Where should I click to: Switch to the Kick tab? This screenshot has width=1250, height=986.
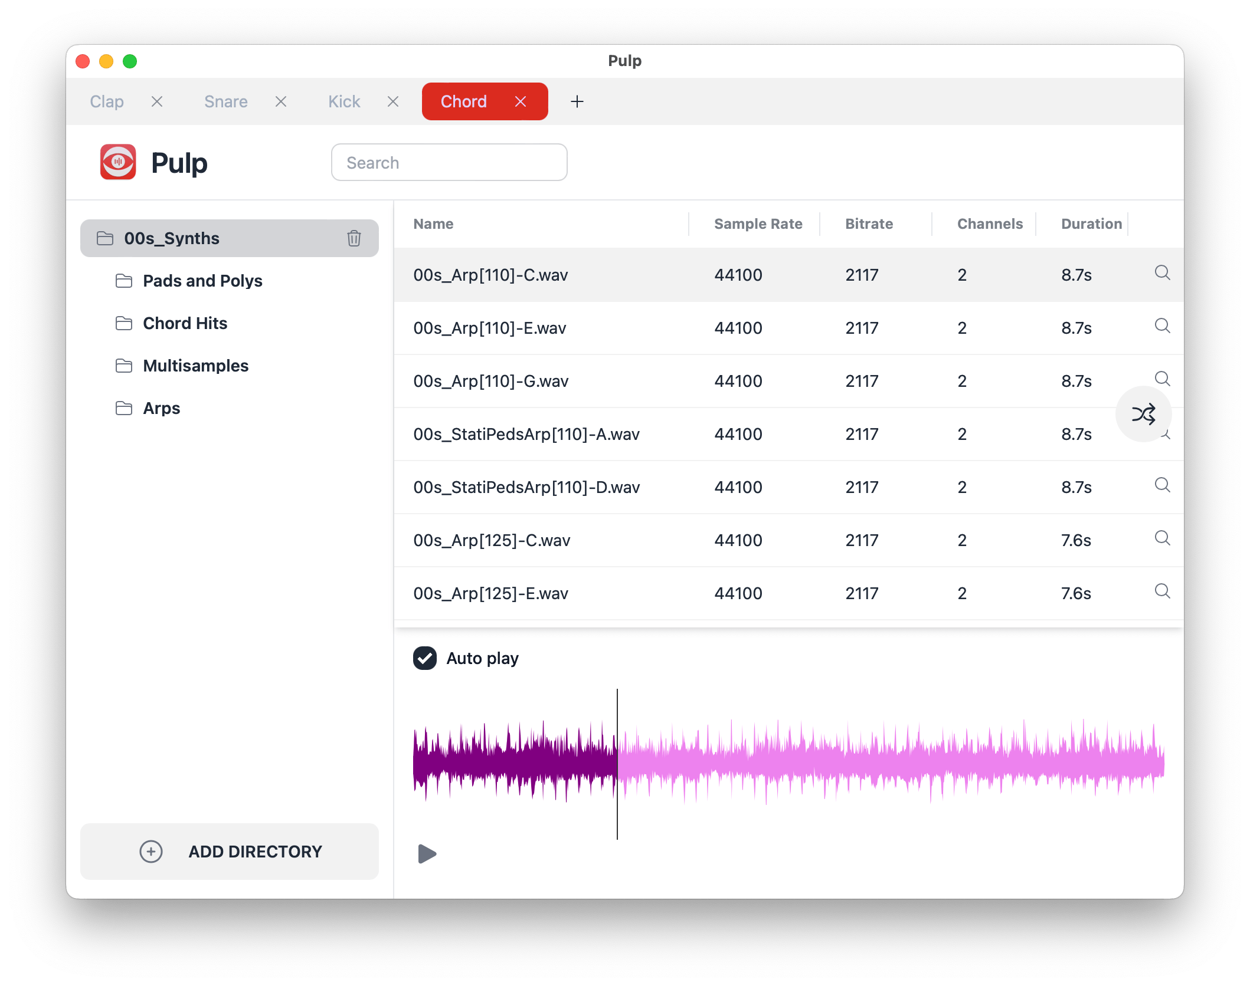point(343,101)
